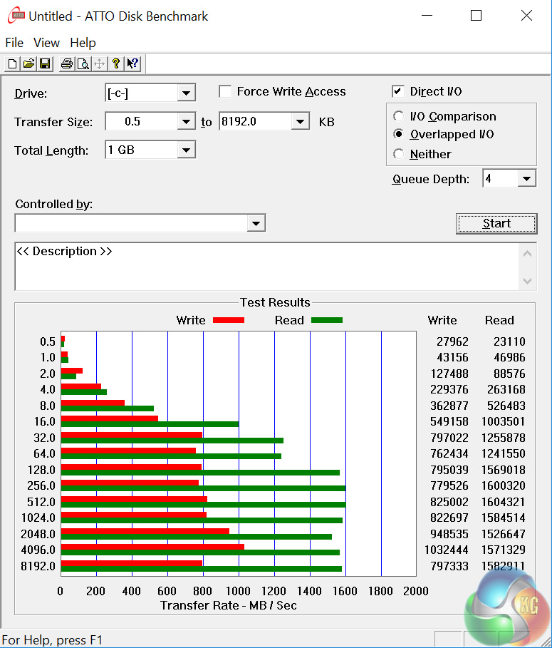Screen dimensions: 552x648
Task: Open the Total Length dropdown
Action: coord(186,150)
